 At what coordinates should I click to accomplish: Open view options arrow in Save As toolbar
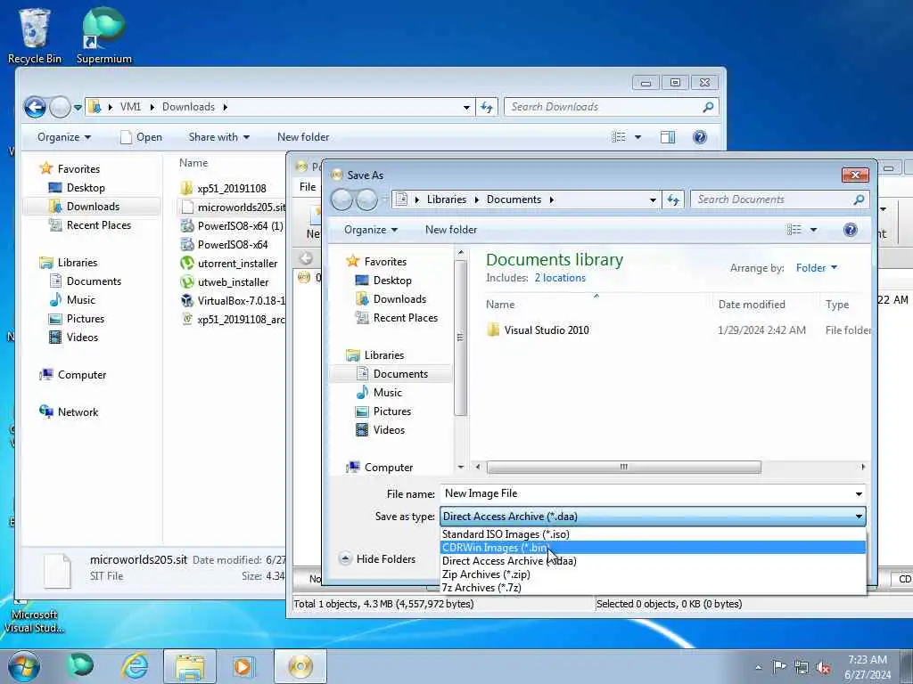point(813,230)
